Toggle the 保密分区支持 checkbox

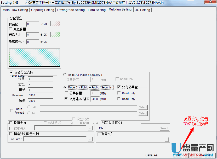tap(11, 72)
